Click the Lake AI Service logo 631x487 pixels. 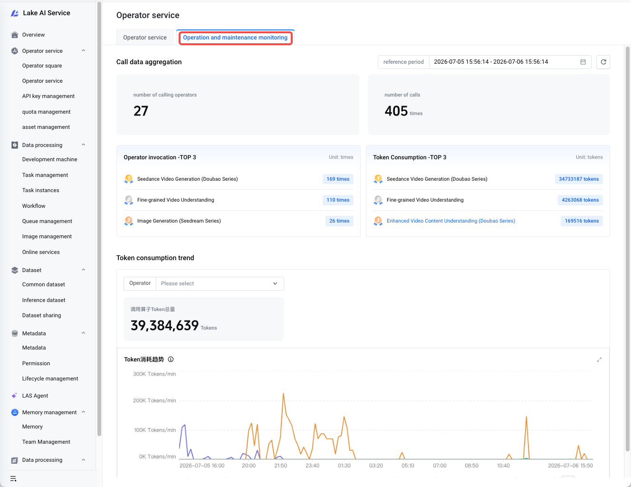click(15, 13)
